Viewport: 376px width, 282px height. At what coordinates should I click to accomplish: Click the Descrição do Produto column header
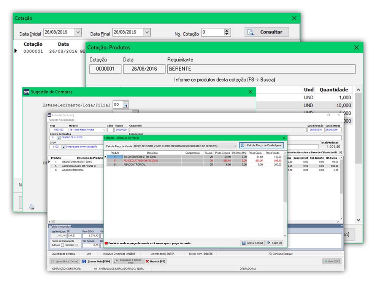(90, 158)
